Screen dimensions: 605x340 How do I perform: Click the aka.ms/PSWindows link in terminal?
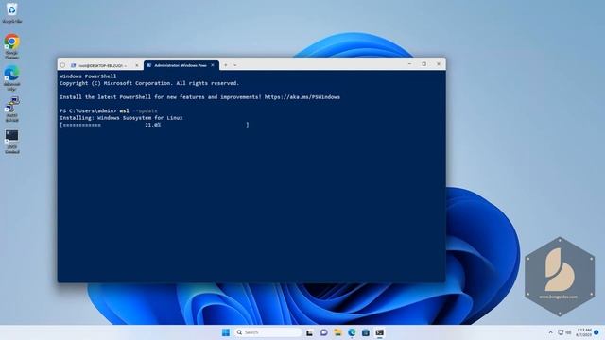302,97
